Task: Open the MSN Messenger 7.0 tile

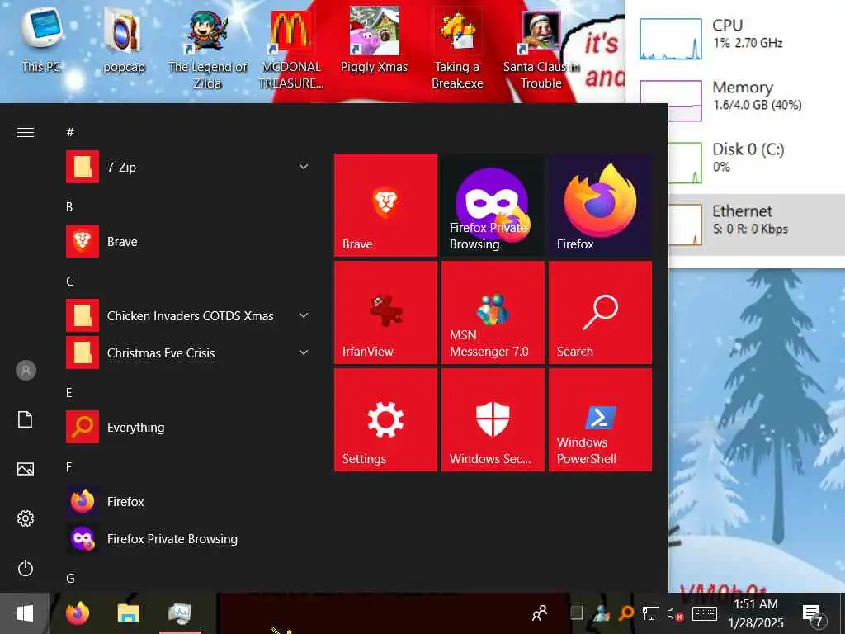Action: 493,312
